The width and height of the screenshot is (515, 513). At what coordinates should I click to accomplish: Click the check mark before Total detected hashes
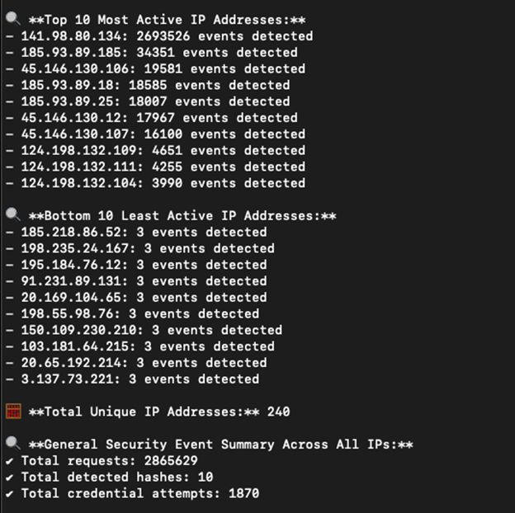9,478
